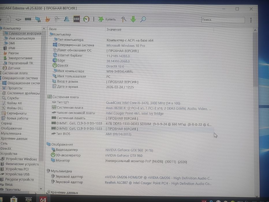Screen dimensions: 269x202
Task: Open the Report document toolbar icon
Action: pyautogui.click(x=8, y=19)
